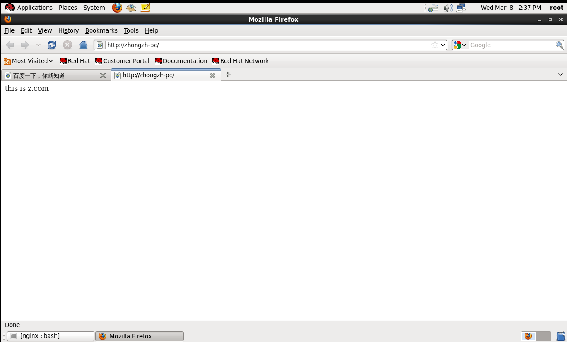Screen dimensions: 567x342
Task: Open the Documentation bookmark
Action: [181, 61]
